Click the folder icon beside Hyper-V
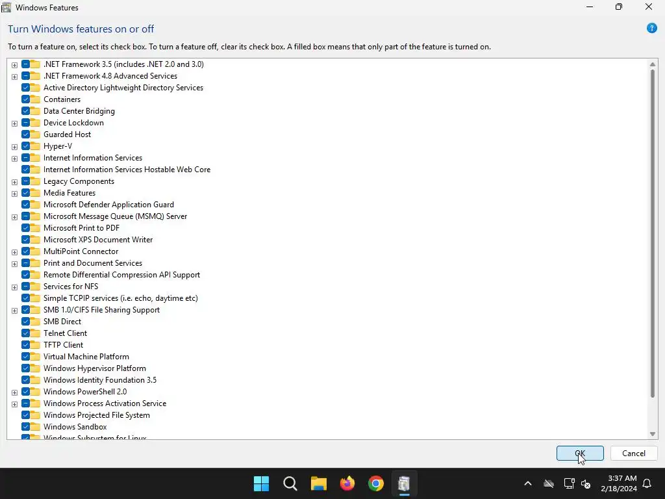This screenshot has width=665, height=499. 35,146
